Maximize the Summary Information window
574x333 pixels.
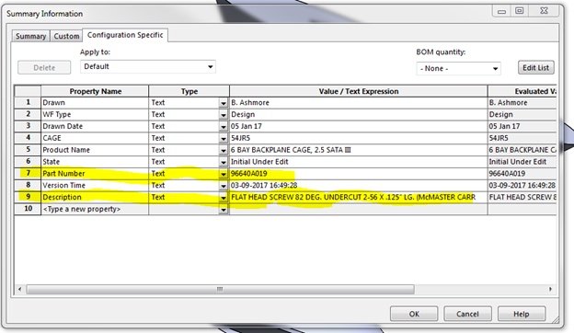519,11
